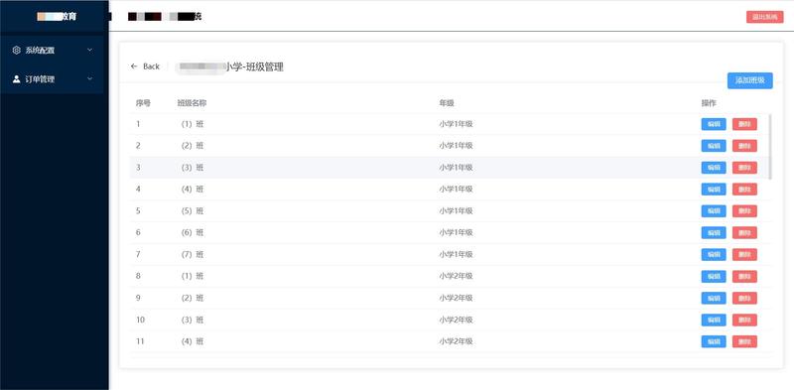Select the 小学2年级 cell in row 8
This screenshot has height=390, width=794.
[x=457, y=277]
